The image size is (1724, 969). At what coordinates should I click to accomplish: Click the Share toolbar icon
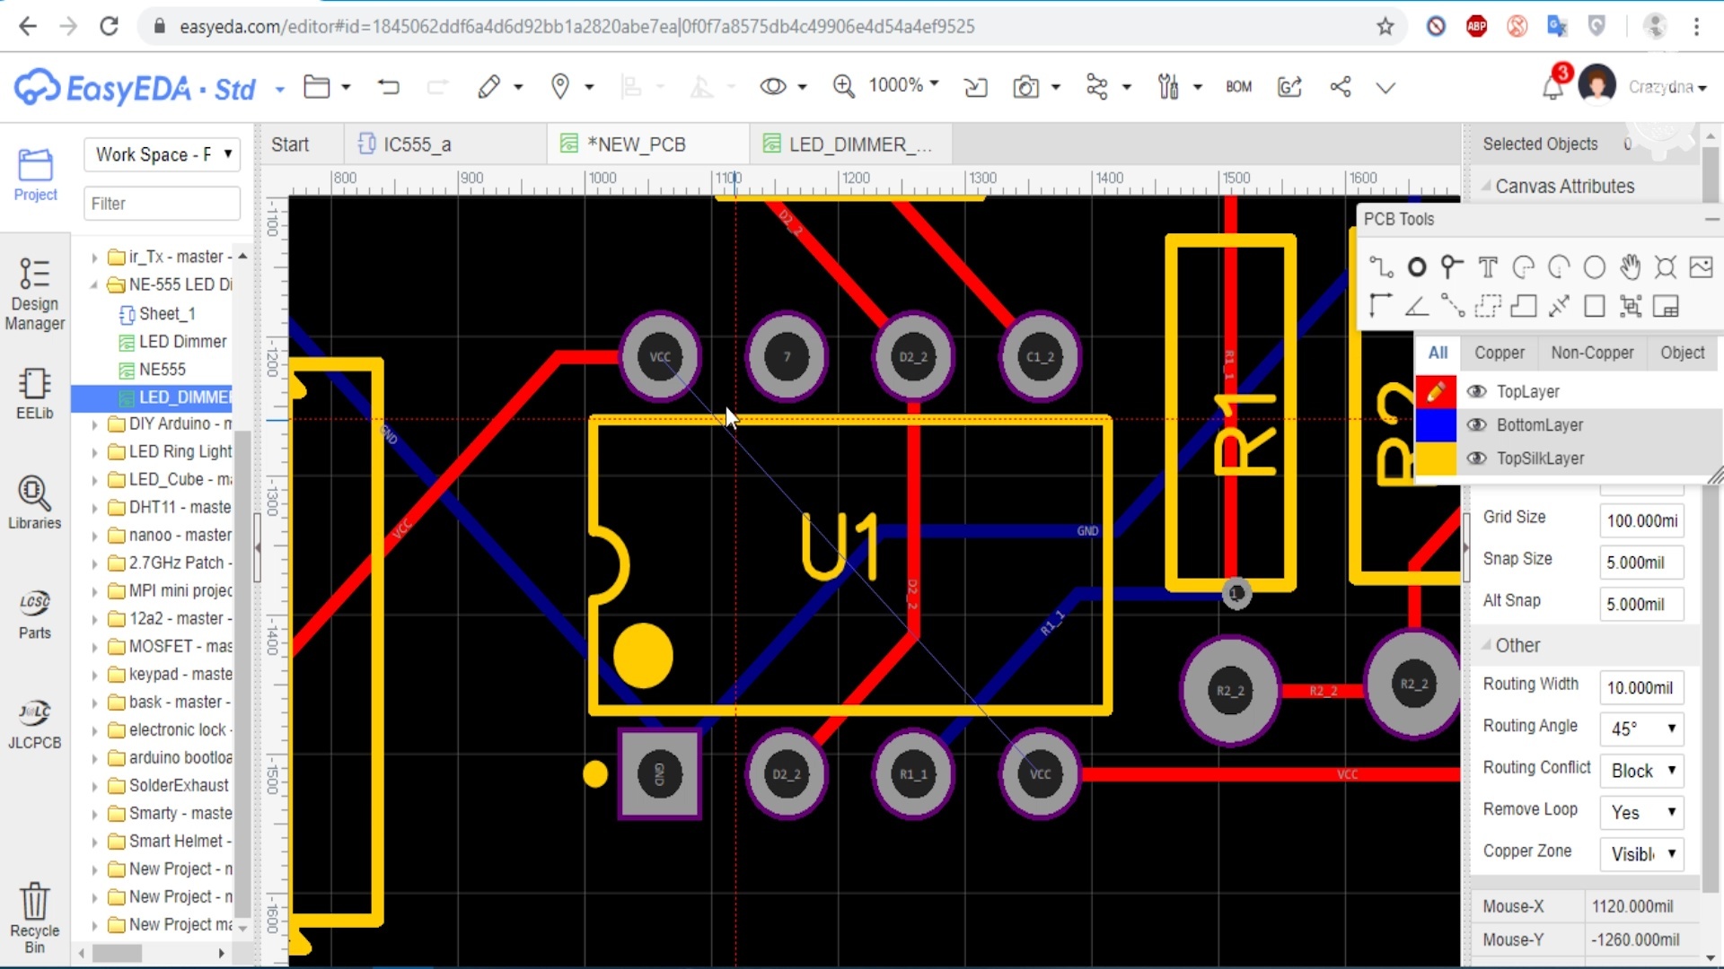[x=1341, y=87]
